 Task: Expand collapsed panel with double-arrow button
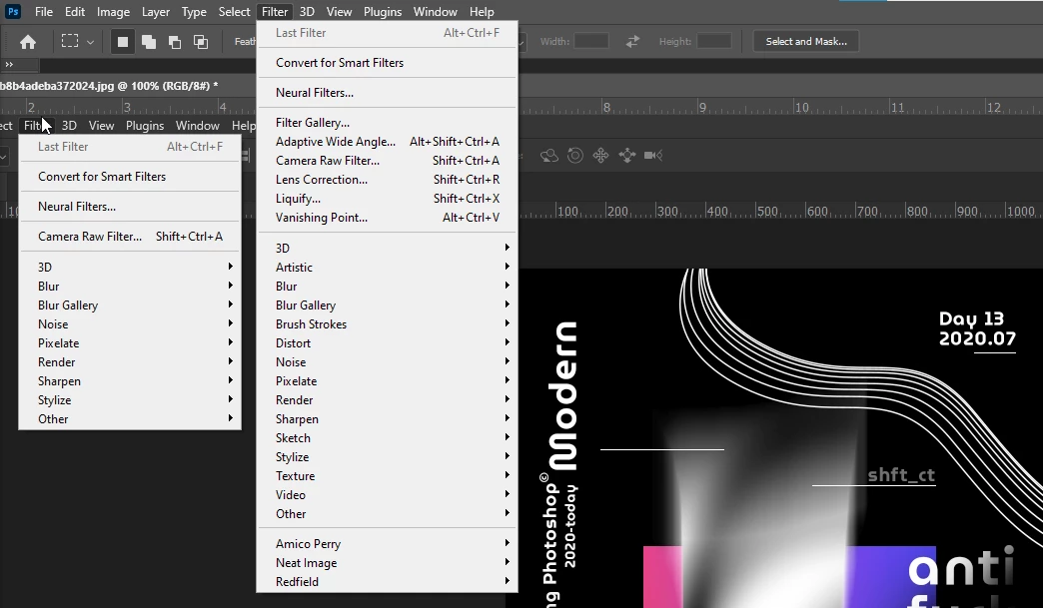9,65
